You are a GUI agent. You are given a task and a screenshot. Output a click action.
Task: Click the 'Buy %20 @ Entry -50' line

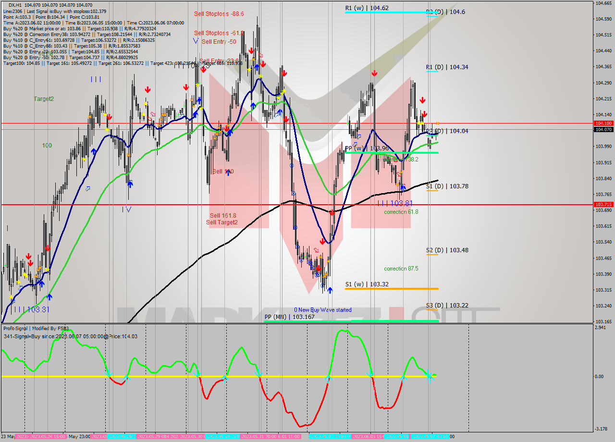[70, 57]
